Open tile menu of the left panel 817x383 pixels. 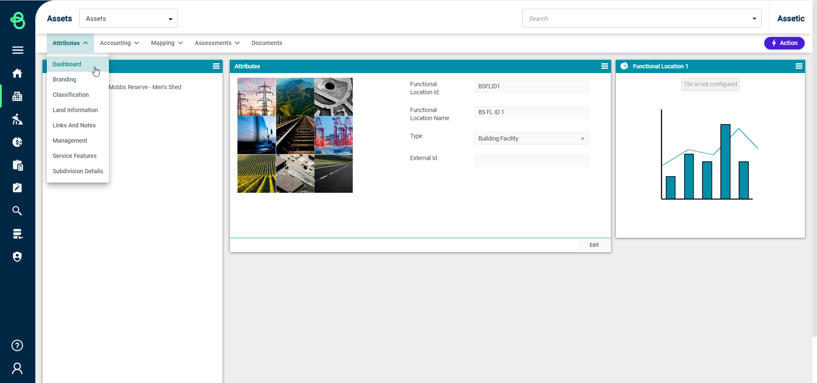click(x=216, y=66)
